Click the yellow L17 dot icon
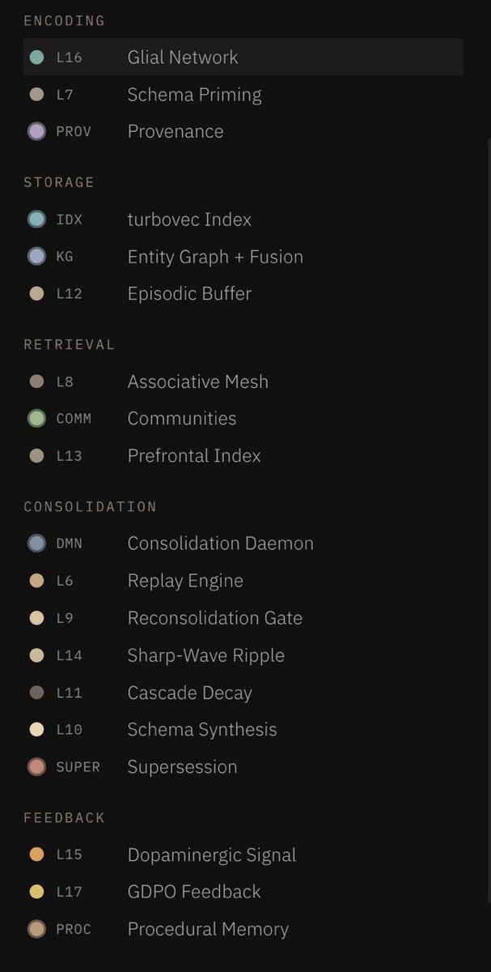Screen dimensions: 491x972 (36, 892)
